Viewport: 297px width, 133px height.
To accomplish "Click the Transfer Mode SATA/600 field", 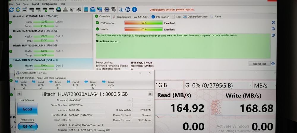I will click(86, 115).
